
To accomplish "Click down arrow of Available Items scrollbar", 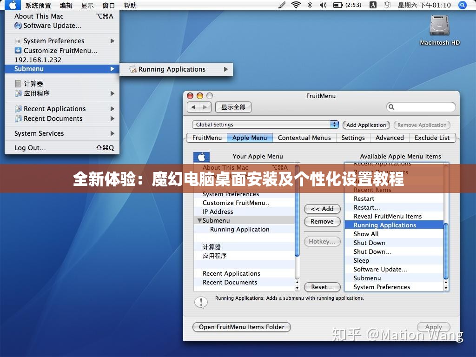I will pyautogui.click(x=446, y=288).
